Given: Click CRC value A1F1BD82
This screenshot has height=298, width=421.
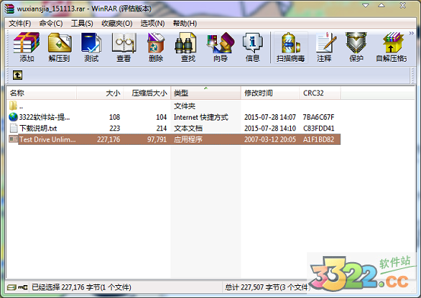Looking at the screenshot, I should (x=318, y=139).
